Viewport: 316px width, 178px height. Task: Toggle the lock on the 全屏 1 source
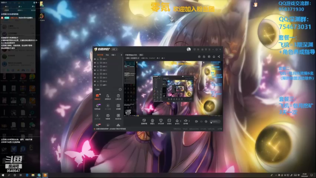[x=98, y=85]
